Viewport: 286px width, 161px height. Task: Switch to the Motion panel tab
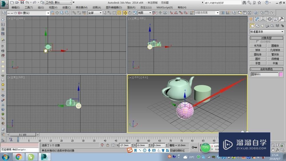(x=269, y=19)
